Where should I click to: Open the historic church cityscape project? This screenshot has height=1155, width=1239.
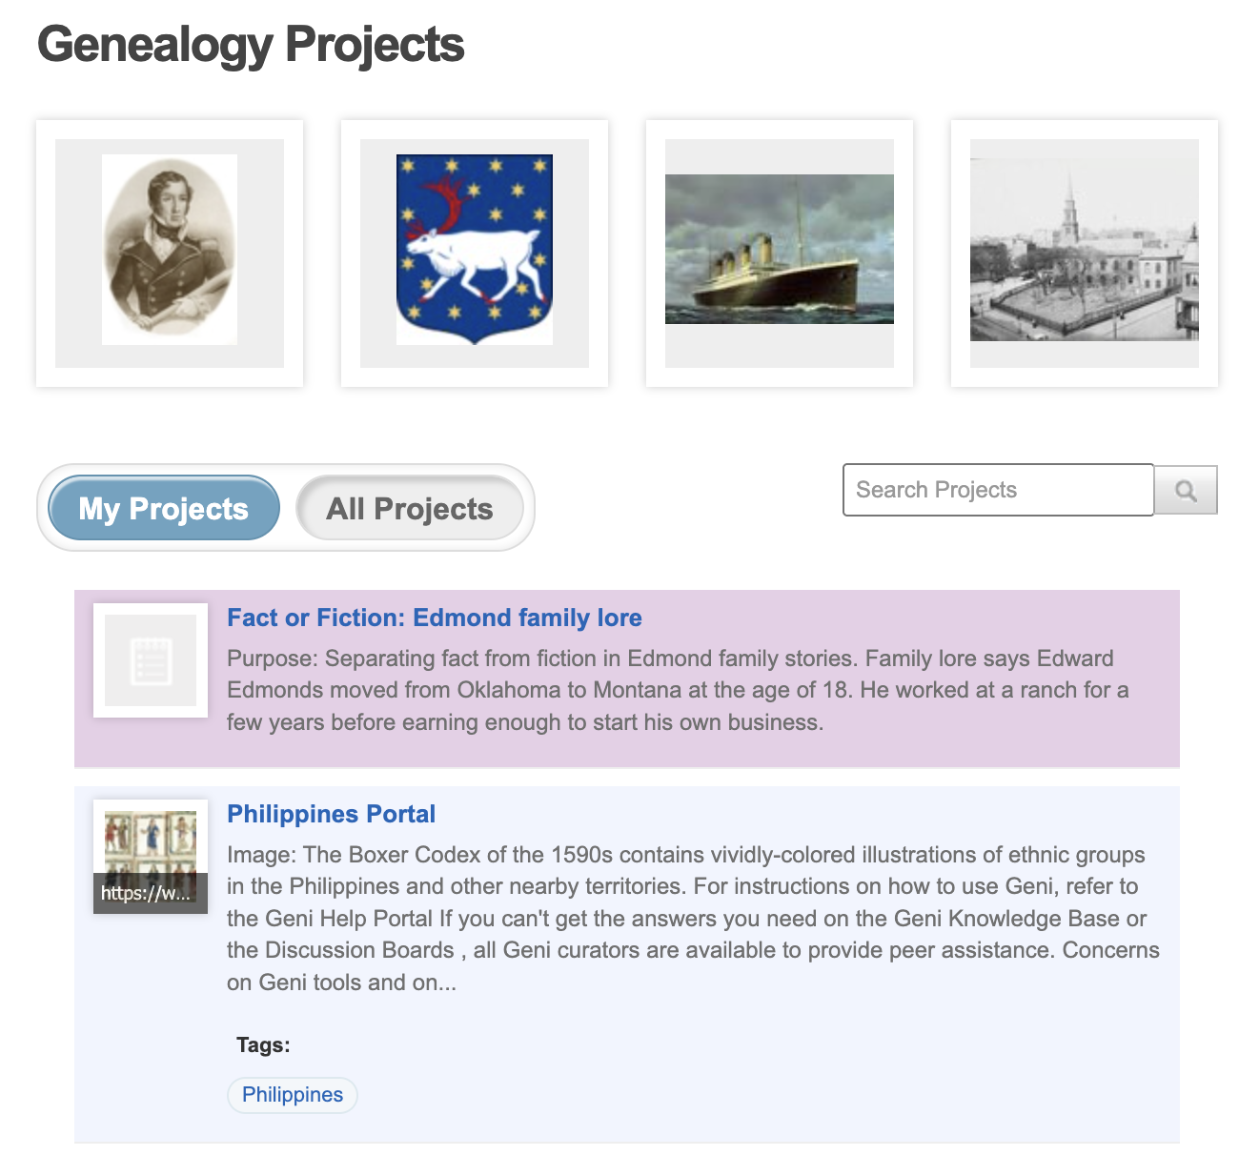coord(1085,253)
